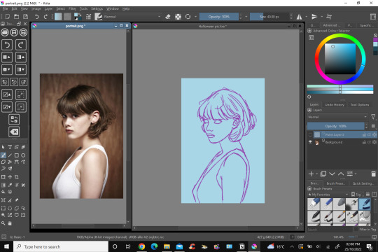Viewport: 378px width, 252px height.
Task: Adjust the layer Opacity 100% slider
Action: [x=335, y=126]
